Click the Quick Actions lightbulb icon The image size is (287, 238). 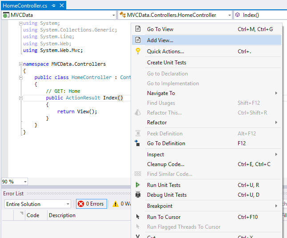point(138,52)
